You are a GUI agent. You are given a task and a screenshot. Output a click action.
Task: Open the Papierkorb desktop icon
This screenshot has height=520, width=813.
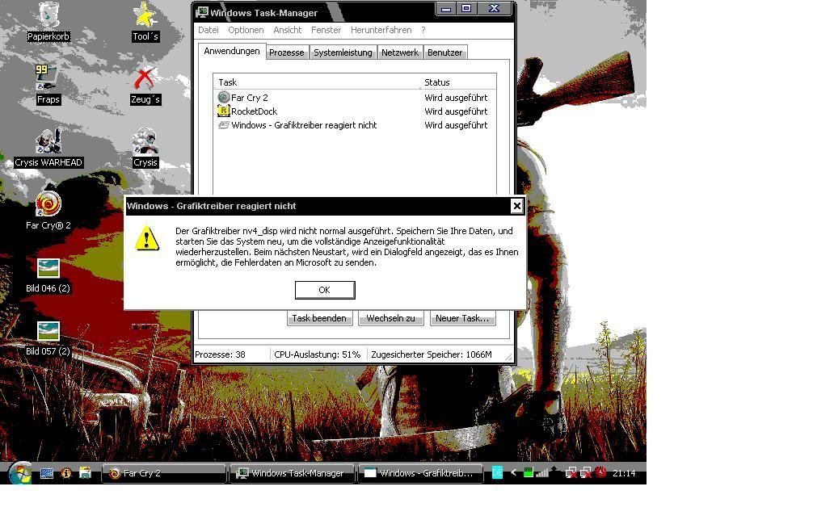pos(48,22)
